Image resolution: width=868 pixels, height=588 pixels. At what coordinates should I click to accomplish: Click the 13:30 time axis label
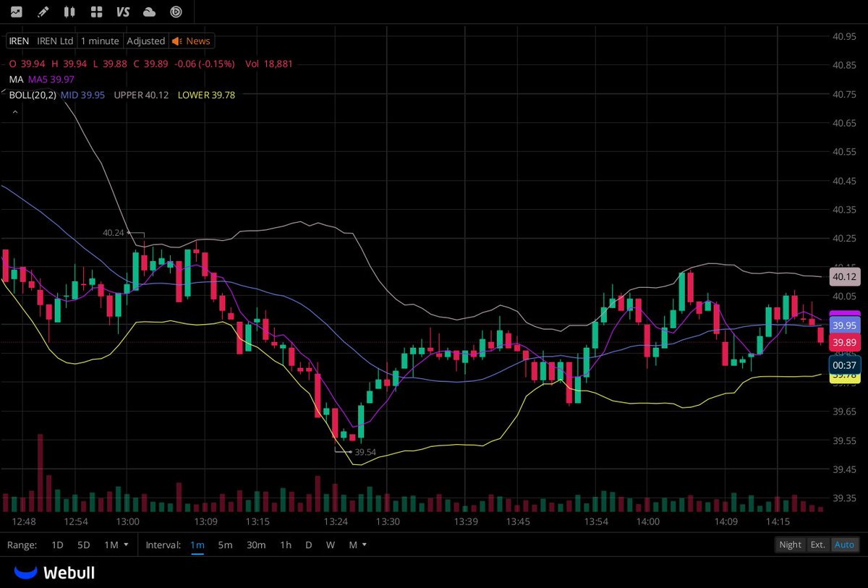[388, 521]
